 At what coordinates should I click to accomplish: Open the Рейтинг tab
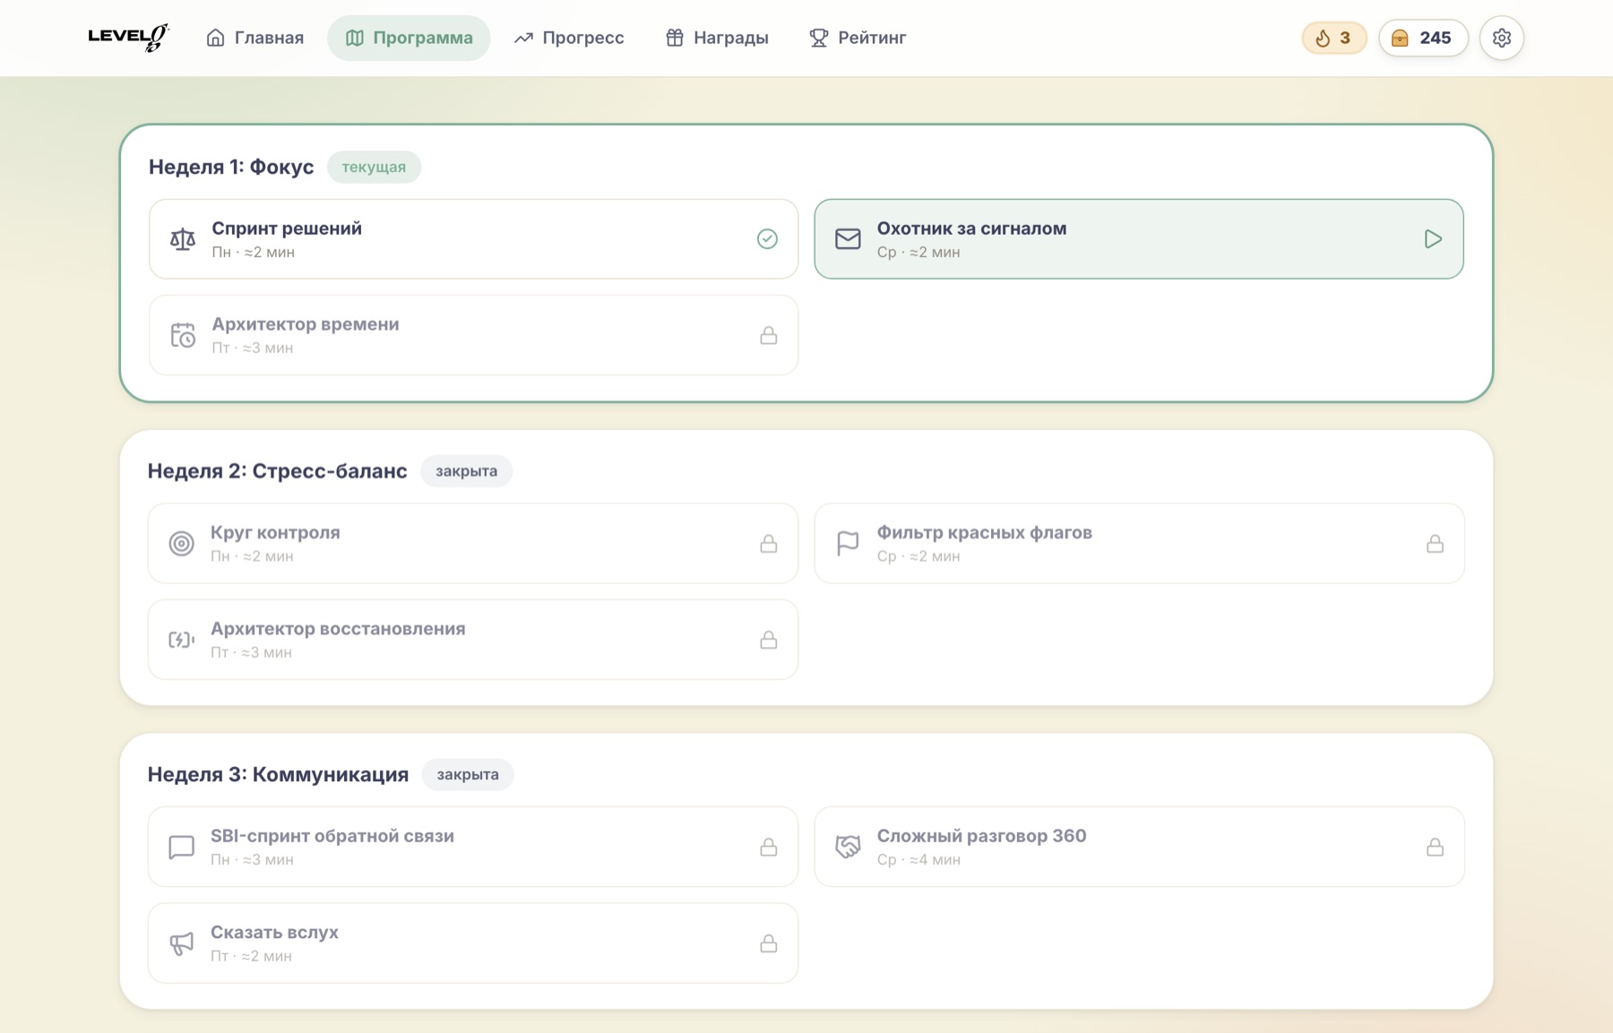click(858, 38)
